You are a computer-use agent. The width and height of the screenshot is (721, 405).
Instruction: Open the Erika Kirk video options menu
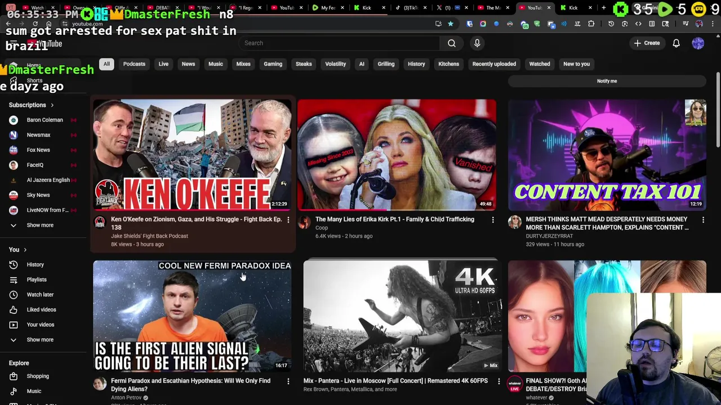click(x=493, y=220)
